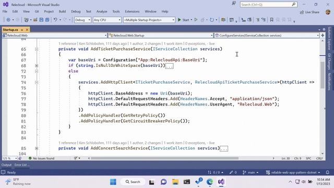Click the reliable-web-app-pattern-dotnet repository indicator
The height and width of the screenshot is (188, 334).
click(293, 172)
